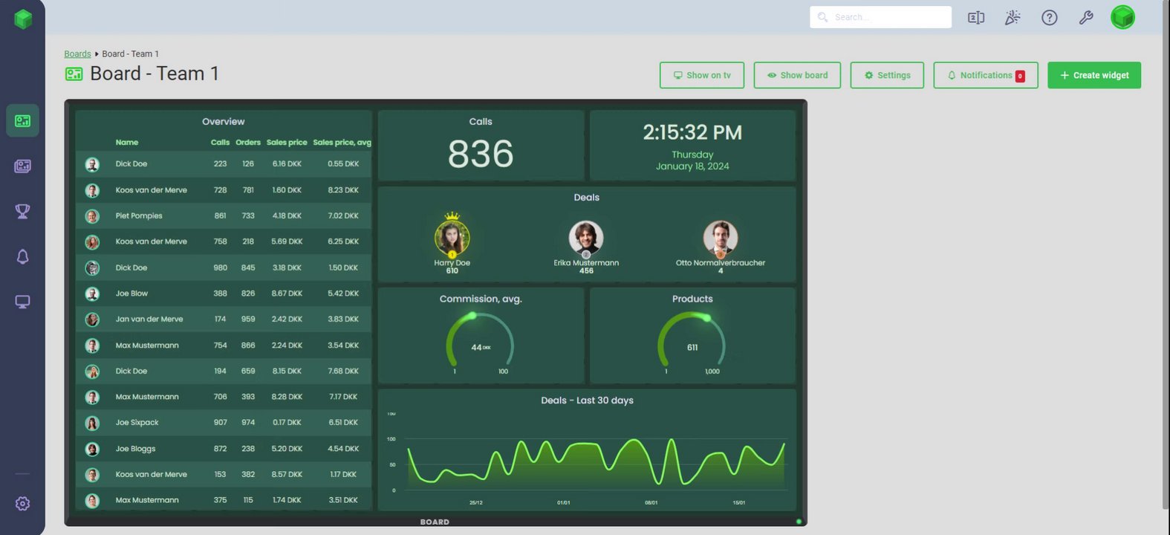Click the Boards breadcrumb link
Viewport: 1170px width, 535px height.
click(x=77, y=53)
